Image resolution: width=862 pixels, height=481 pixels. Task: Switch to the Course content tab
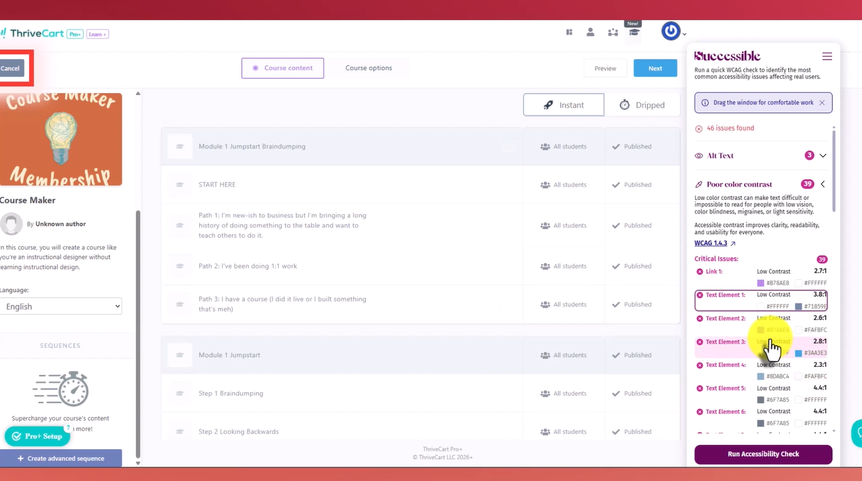283,68
